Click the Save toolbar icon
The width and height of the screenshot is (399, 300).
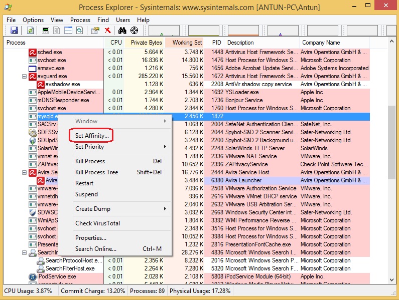pyautogui.click(x=14, y=31)
